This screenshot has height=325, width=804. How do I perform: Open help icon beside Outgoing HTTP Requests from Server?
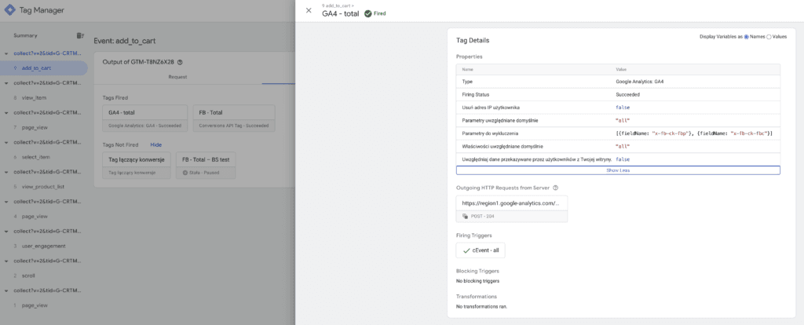555,188
